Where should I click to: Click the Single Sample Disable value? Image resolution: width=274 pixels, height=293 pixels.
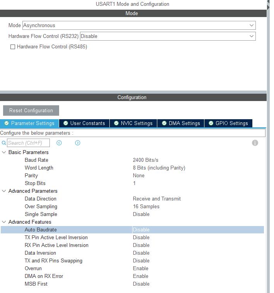(x=141, y=214)
